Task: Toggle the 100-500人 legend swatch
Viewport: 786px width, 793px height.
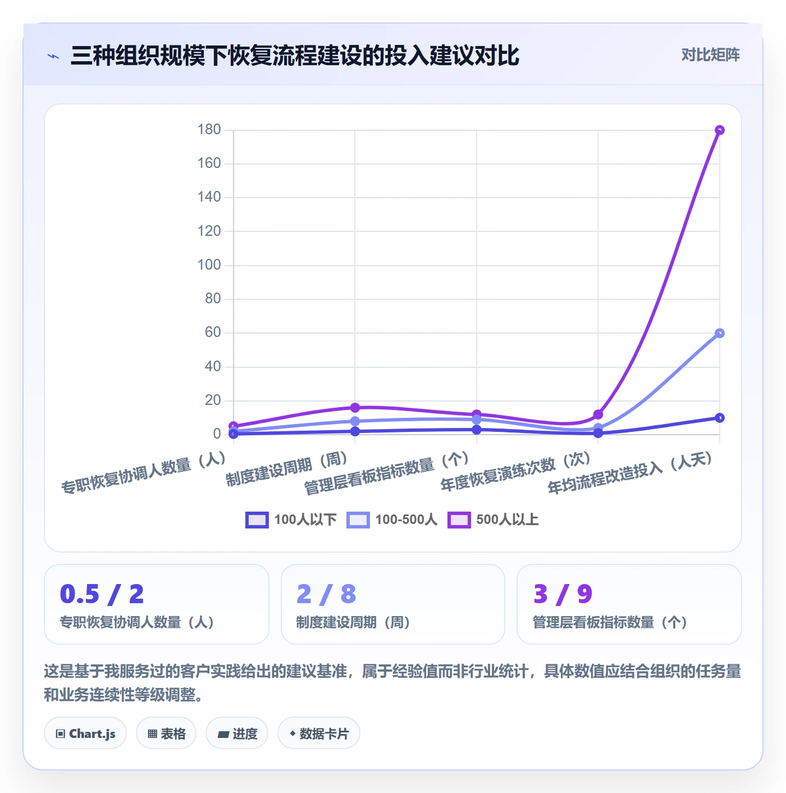Action: 358,520
